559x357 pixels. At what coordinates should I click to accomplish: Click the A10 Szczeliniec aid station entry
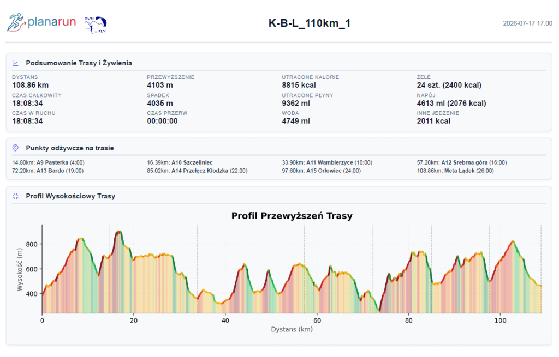point(180,162)
